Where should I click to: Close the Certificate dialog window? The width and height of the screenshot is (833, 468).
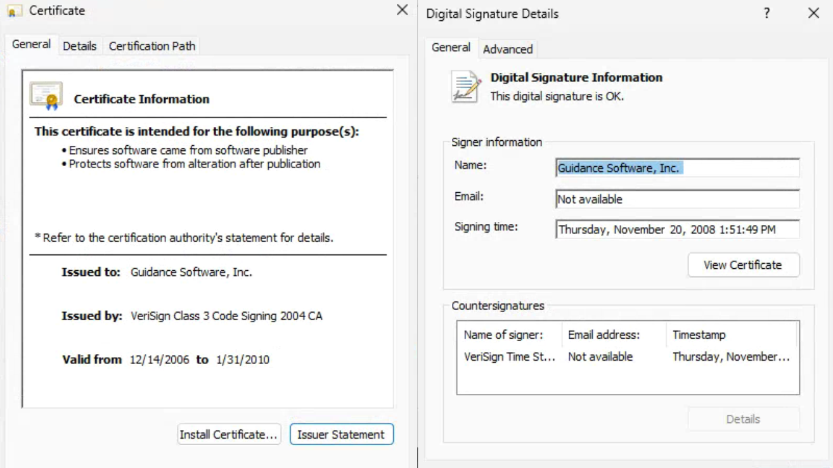click(402, 10)
